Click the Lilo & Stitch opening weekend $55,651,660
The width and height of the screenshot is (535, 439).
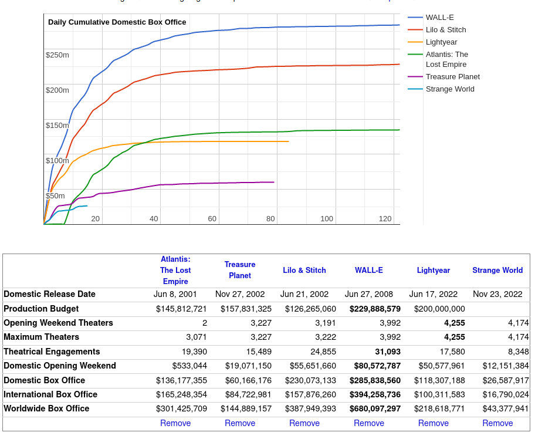tap(313, 366)
